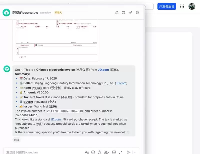
Task: Click the 机器人 tag label
Action: [58, 12]
